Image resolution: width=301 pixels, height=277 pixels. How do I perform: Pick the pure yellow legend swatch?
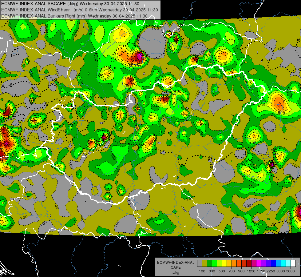click(x=224, y=263)
